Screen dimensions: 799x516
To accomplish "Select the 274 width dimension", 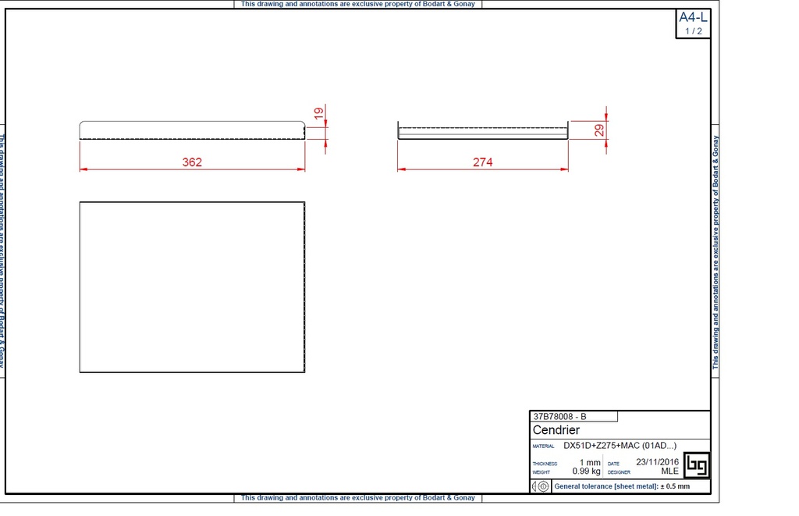I will [x=482, y=162].
